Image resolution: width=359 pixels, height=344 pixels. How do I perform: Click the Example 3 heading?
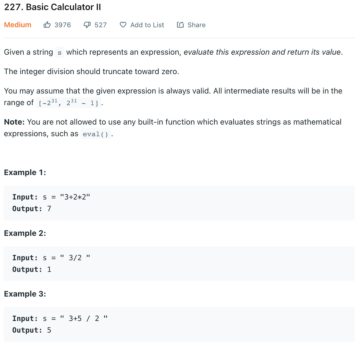(25, 294)
